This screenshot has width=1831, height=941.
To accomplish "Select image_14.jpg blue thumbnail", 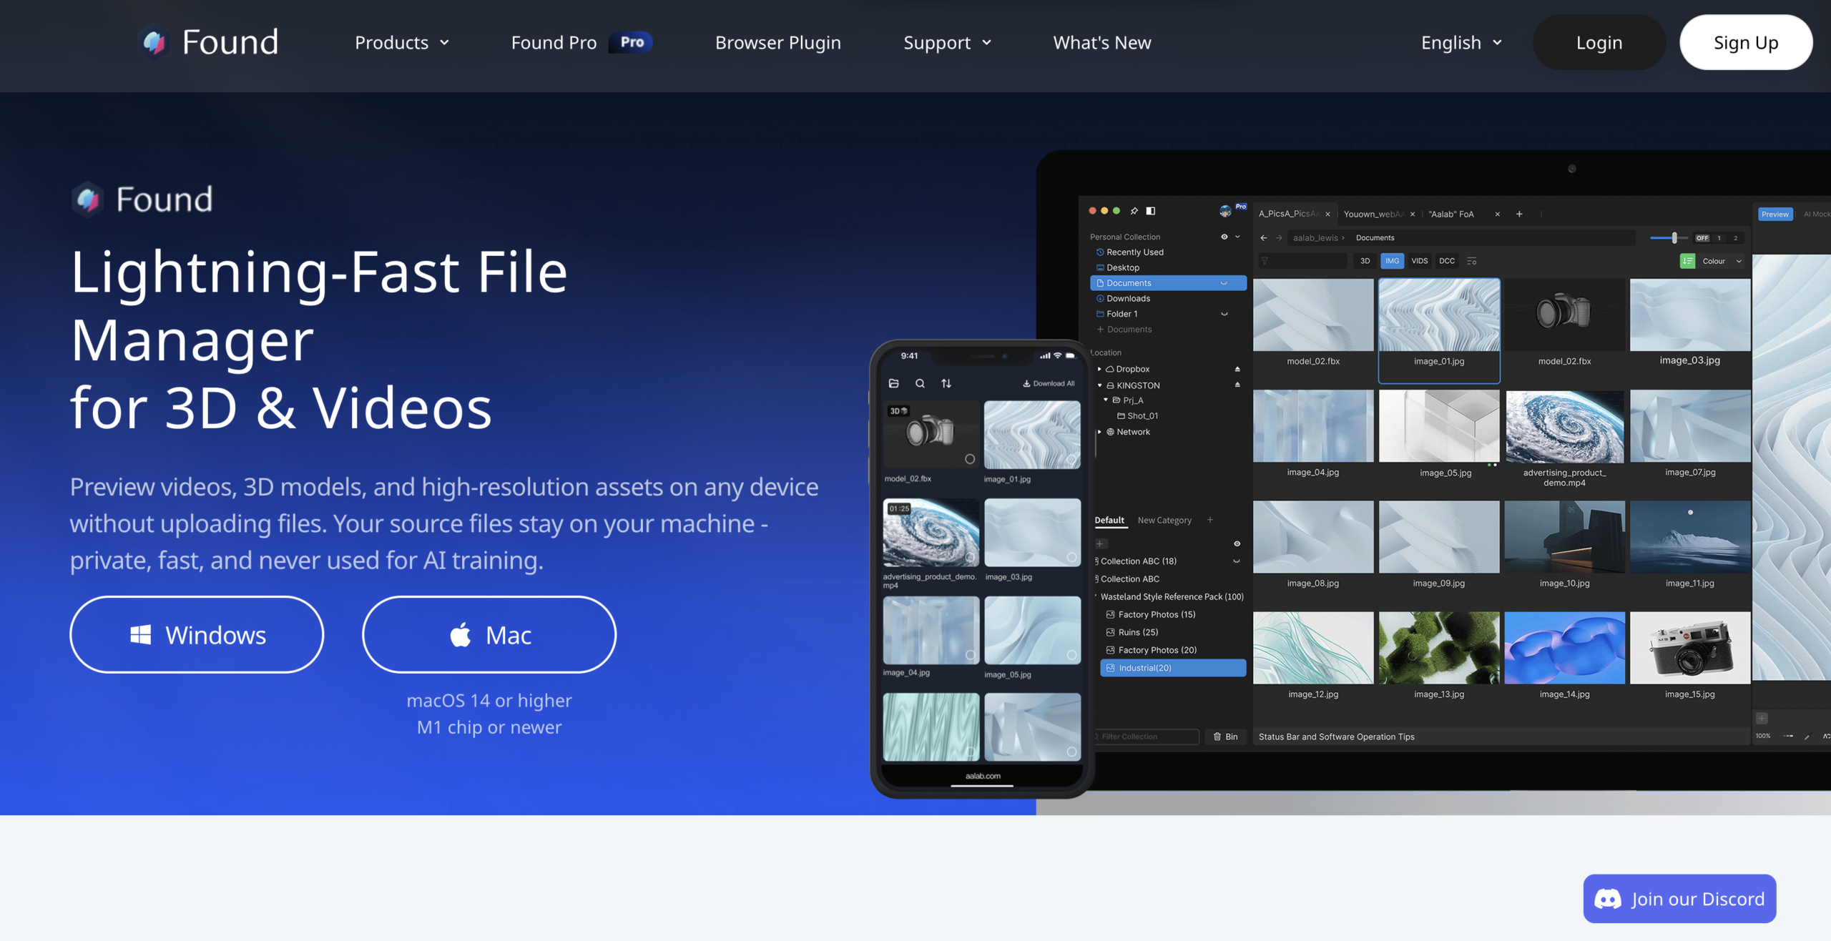I will pyautogui.click(x=1564, y=648).
